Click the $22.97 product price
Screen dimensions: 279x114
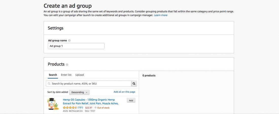click(89, 108)
